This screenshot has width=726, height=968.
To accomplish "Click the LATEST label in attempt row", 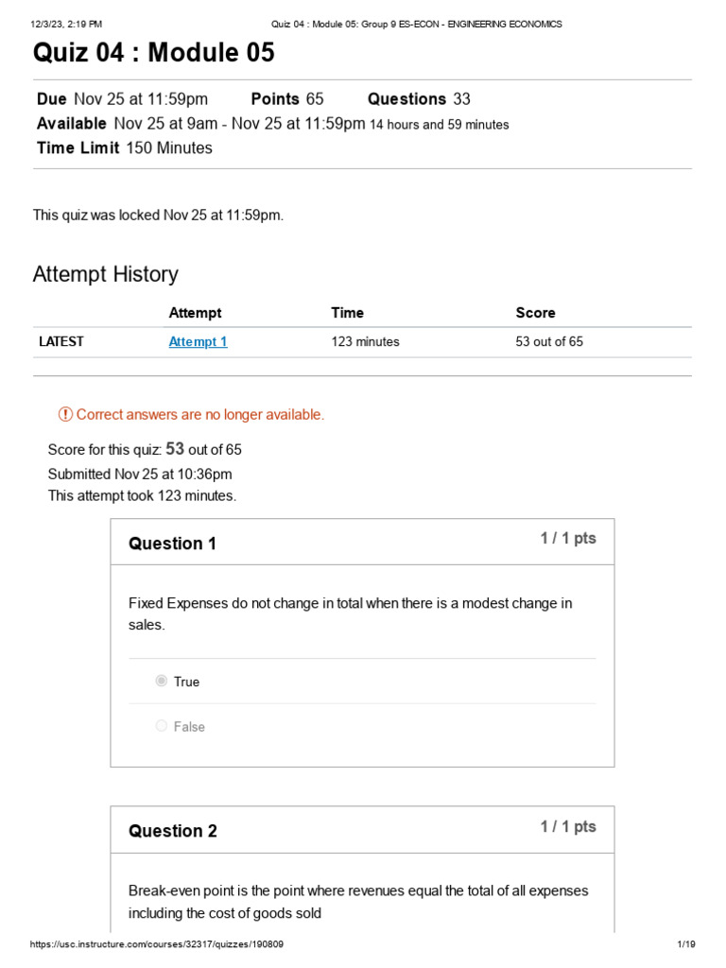I will click(60, 342).
